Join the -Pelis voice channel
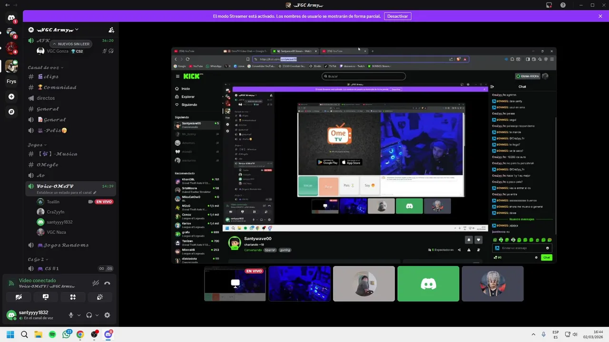This screenshot has height=342, width=609. pos(71,131)
